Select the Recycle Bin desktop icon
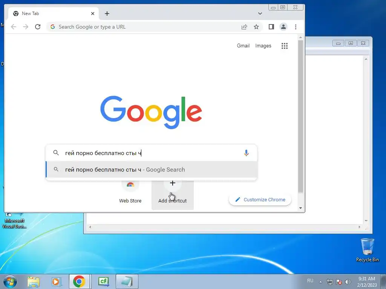 (367, 250)
